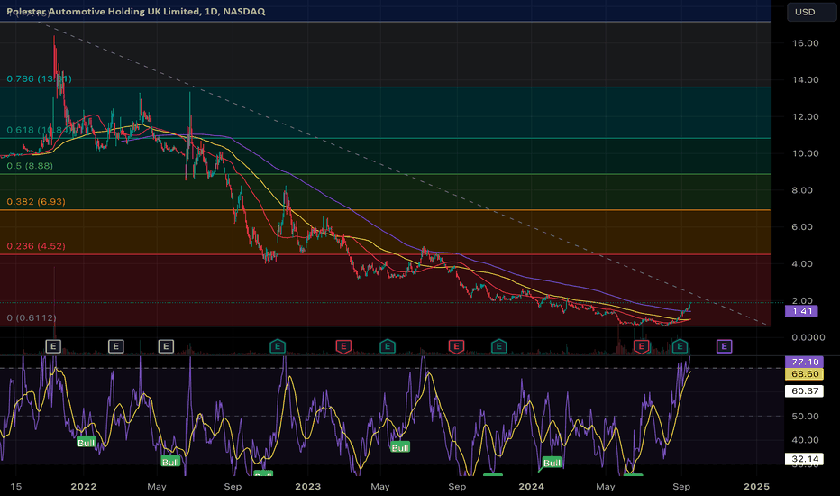Click the white 32.14 level tag
840x496 pixels.
point(804,459)
